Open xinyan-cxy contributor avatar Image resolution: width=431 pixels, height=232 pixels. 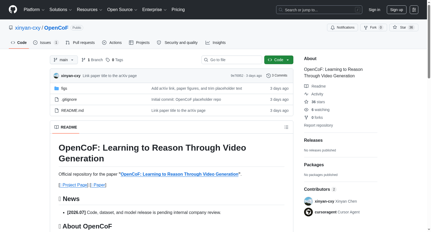[308, 201]
